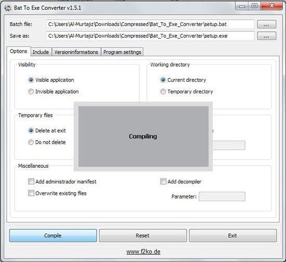Click the Compile button

pyautogui.click(x=53, y=235)
